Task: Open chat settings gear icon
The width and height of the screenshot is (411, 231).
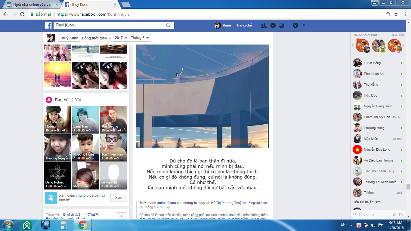Action: pyautogui.click(x=394, y=214)
